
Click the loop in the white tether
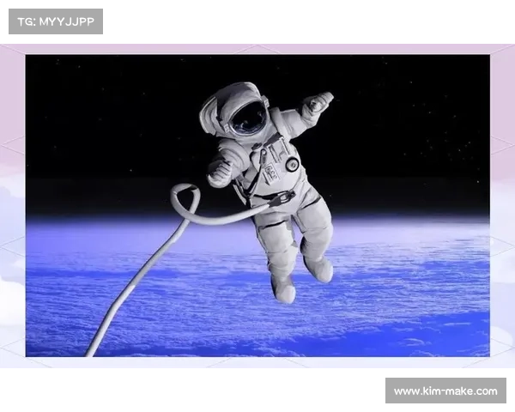pyautogui.click(x=185, y=200)
